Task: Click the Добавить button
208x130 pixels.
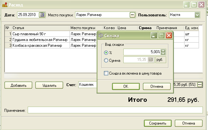Action: pyautogui.click(x=18, y=85)
